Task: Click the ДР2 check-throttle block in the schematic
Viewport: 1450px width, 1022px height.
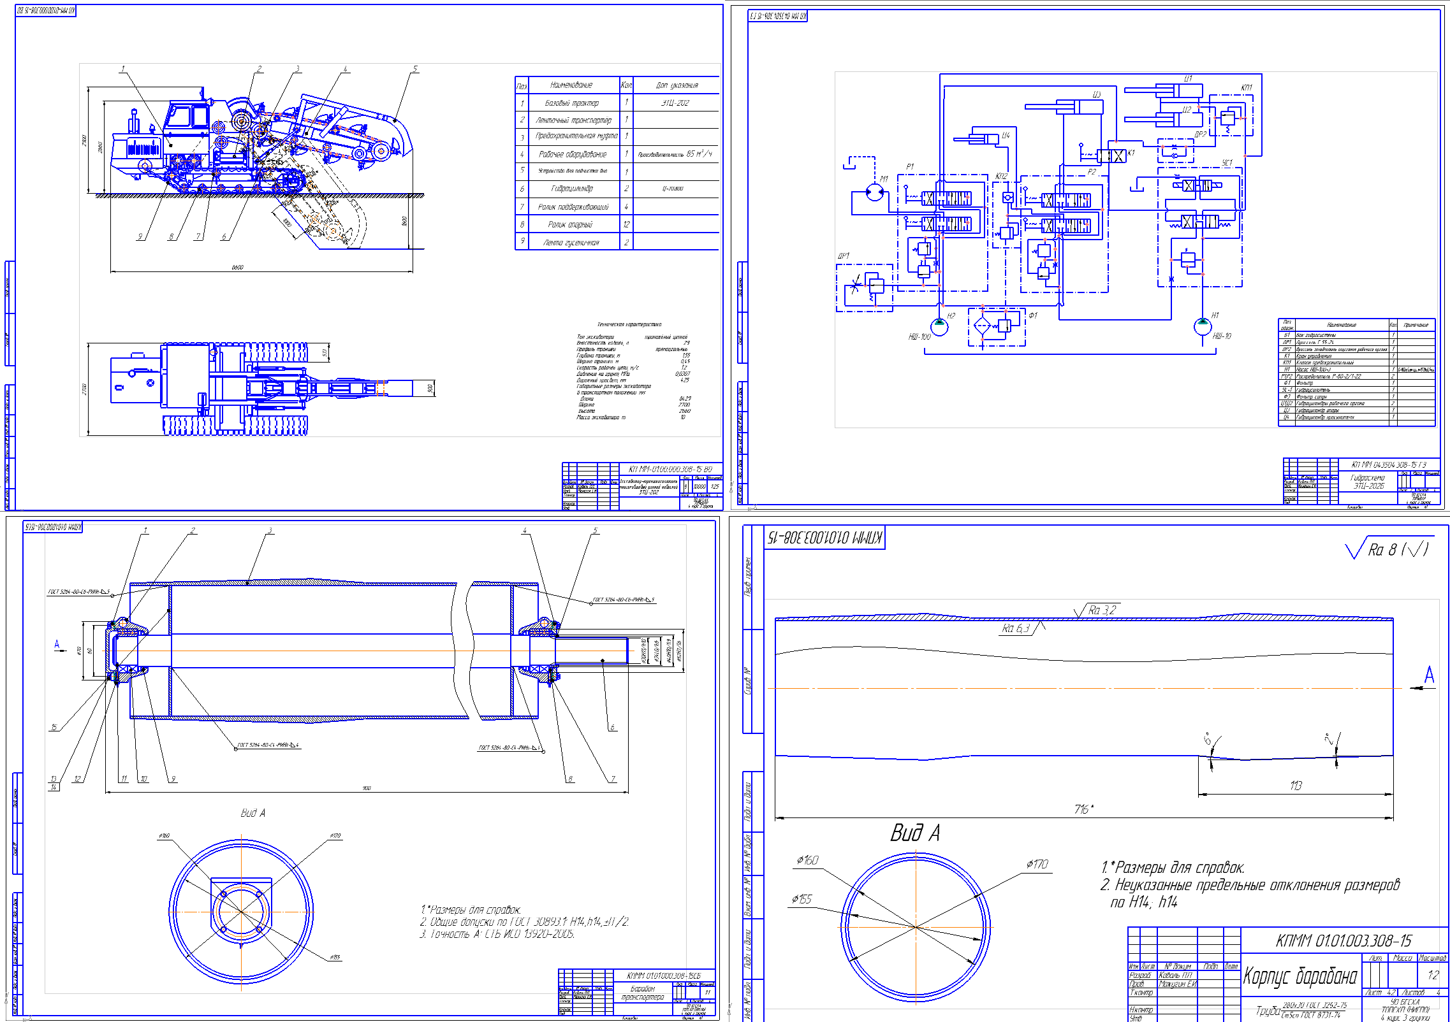Action: (x=1176, y=151)
